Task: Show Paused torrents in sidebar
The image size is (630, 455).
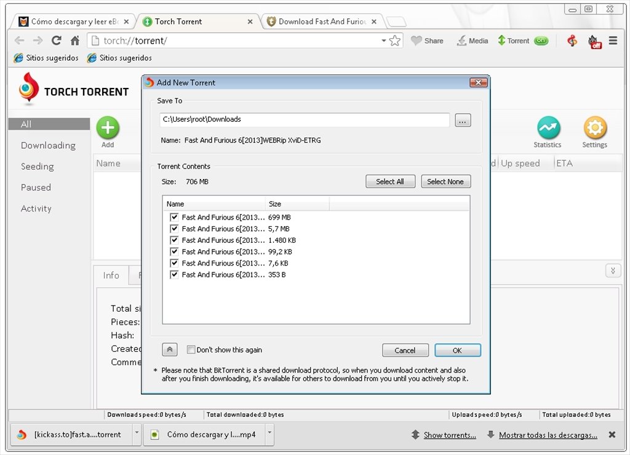Action: click(x=36, y=188)
